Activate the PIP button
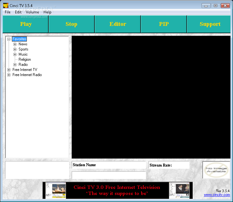Image resolution: width=233 pixels, height=202 pixels. pyautogui.click(x=164, y=24)
